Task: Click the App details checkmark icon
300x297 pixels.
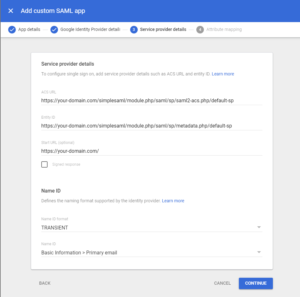Action: coord(12,30)
